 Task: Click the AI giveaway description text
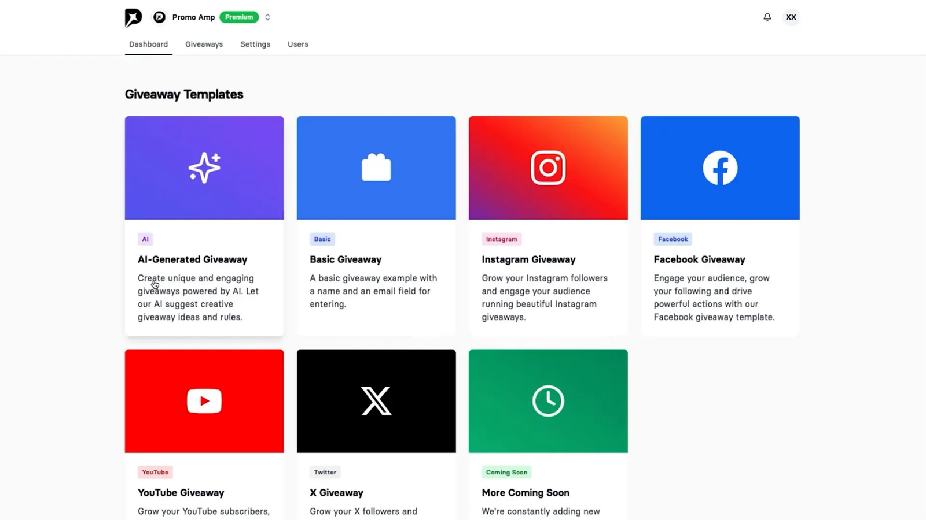click(x=198, y=298)
